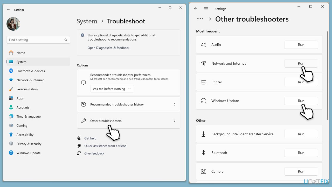Click the Windows Update troubleshooter icon
The height and width of the screenshot is (187, 332).
(x=204, y=101)
